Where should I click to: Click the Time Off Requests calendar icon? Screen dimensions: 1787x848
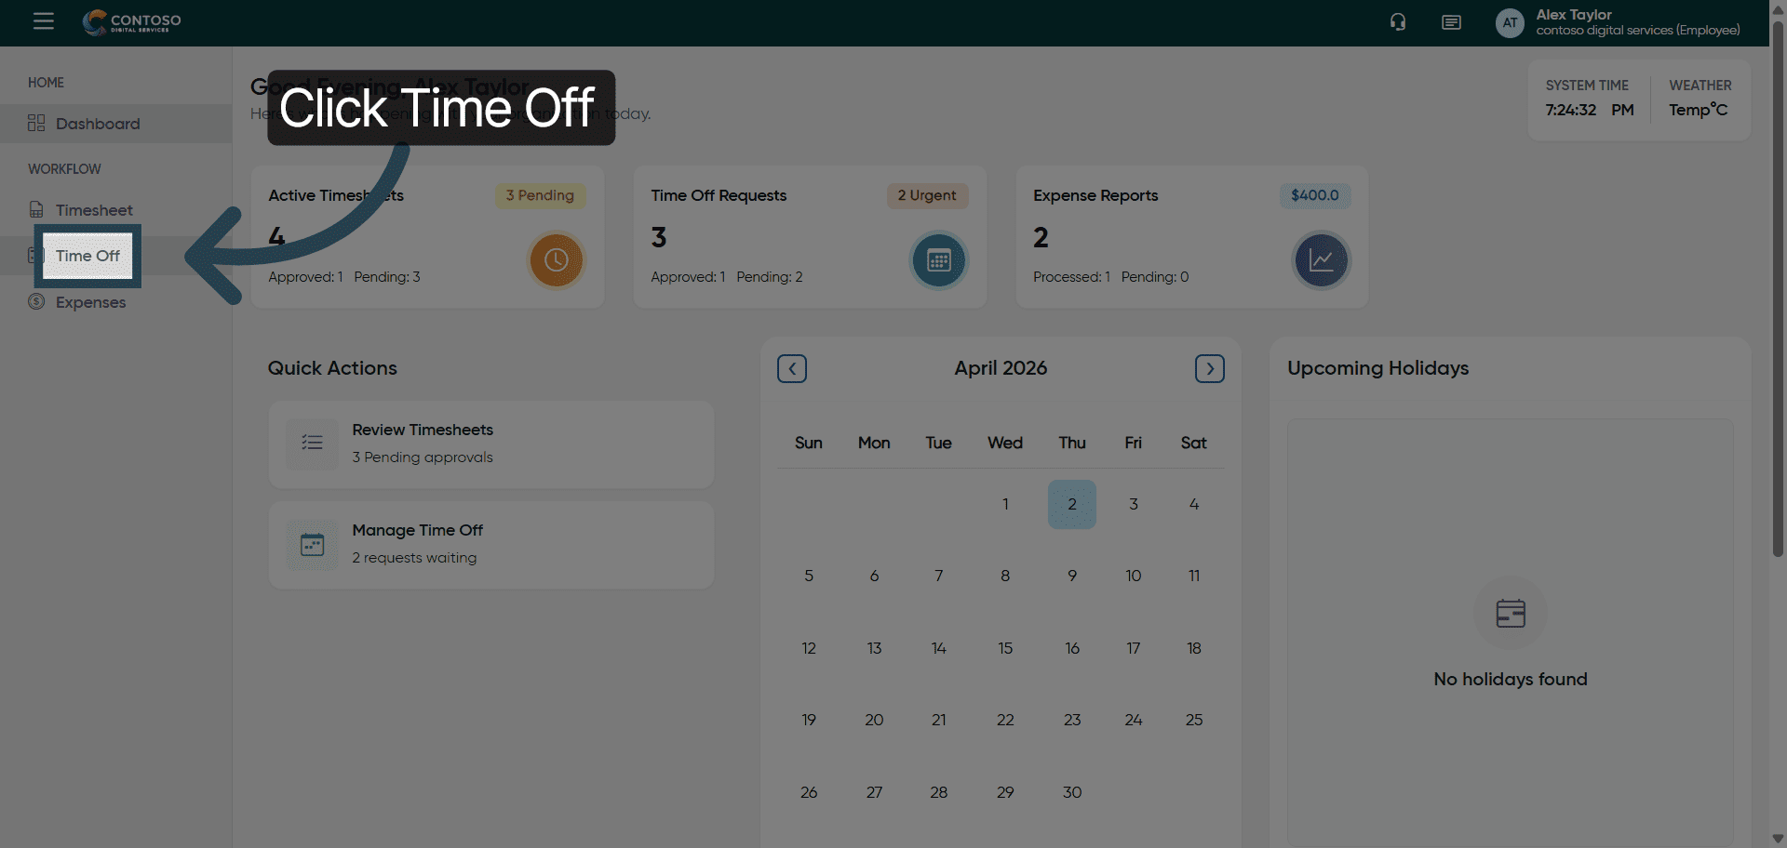pyautogui.click(x=938, y=260)
